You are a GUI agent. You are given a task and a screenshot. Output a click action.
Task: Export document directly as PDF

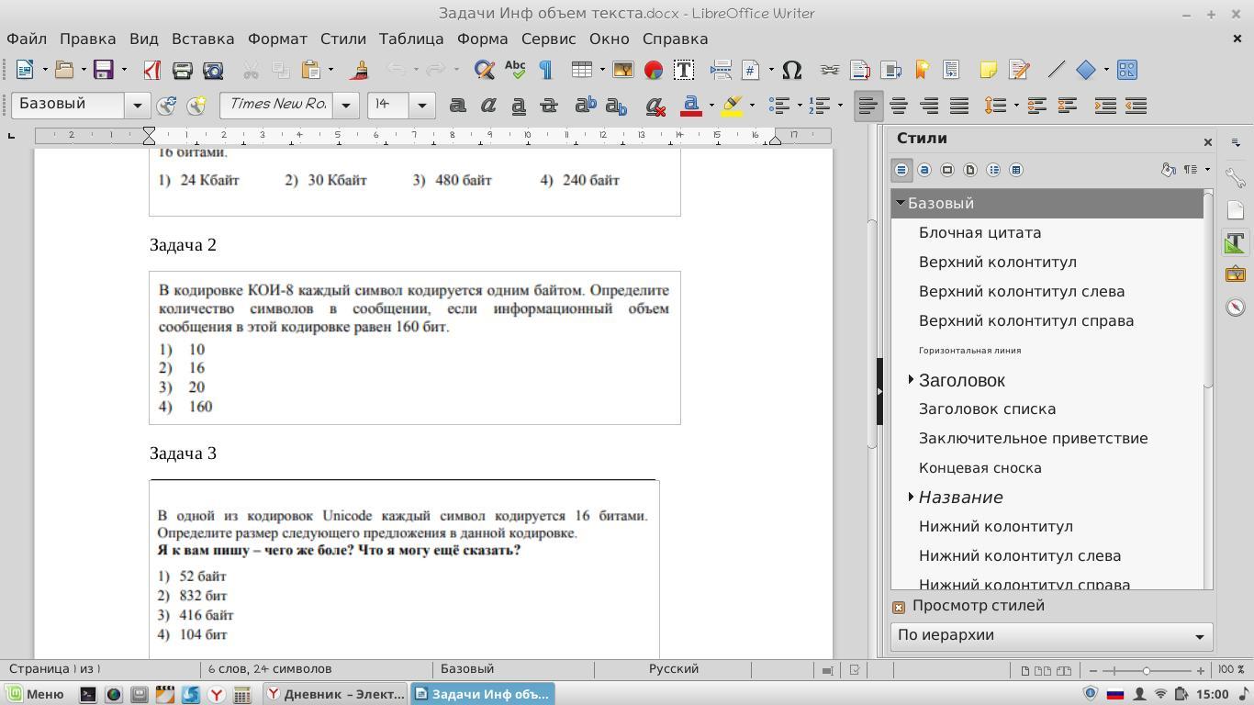[152, 70]
